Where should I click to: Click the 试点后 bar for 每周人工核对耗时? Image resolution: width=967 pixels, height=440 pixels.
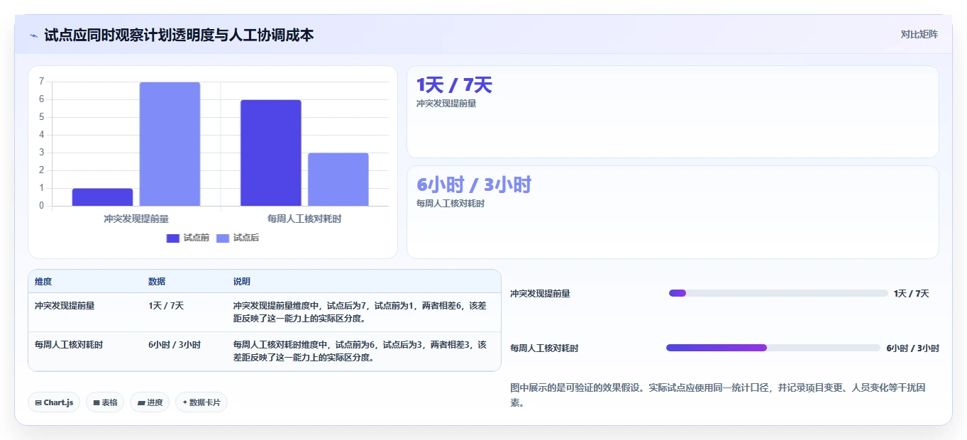point(338,180)
